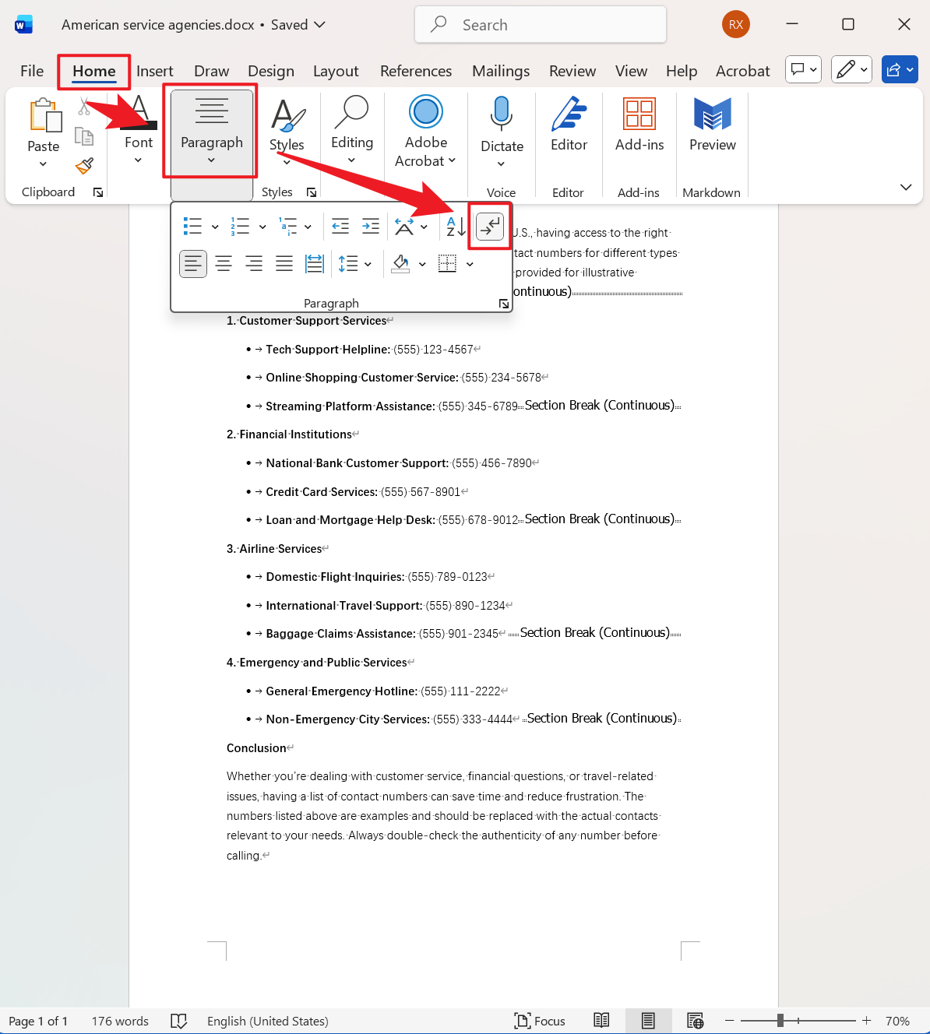Viewport: 930px width, 1034px height.
Task: Open the Paragraph settings dialog launcher
Action: click(504, 304)
